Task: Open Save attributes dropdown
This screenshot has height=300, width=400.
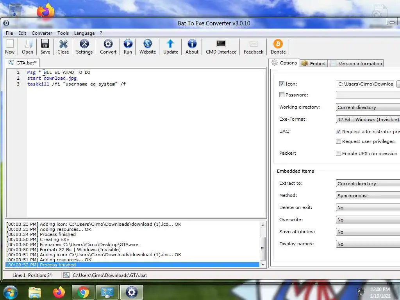Action: [368, 232]
